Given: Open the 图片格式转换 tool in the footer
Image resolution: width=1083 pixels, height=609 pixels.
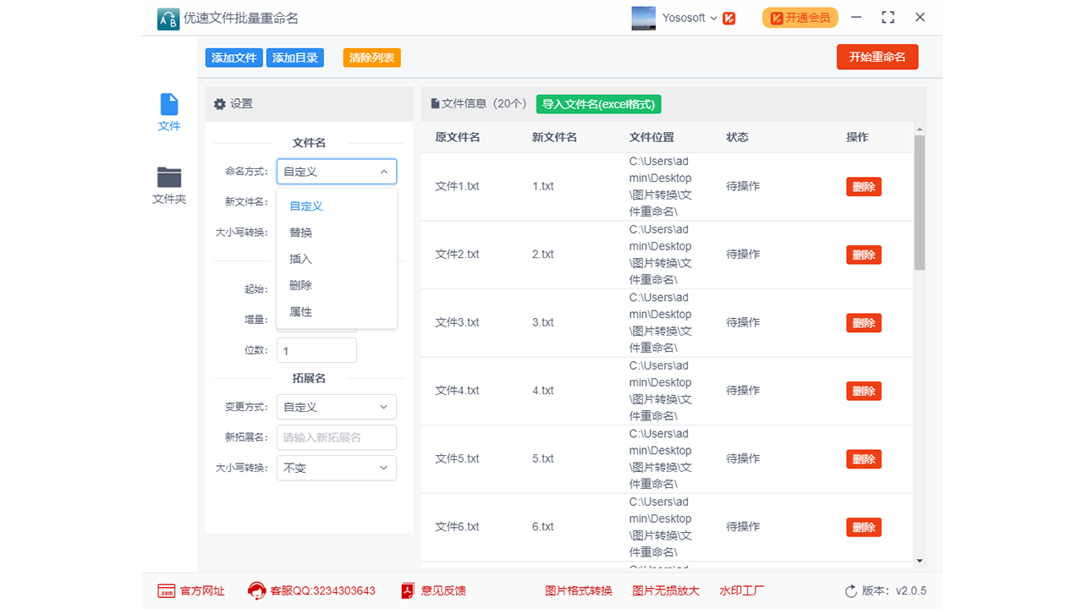Looking at the screenshot, I should point(579,590).
